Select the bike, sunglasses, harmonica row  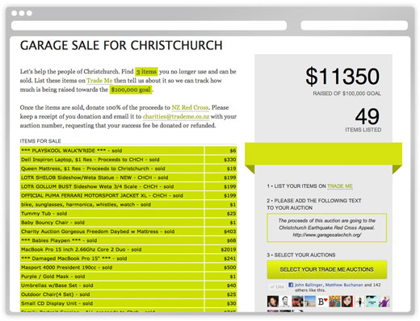128,204
